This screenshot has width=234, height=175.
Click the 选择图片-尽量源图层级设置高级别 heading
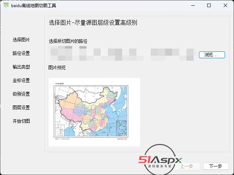(x=93, y=22)
